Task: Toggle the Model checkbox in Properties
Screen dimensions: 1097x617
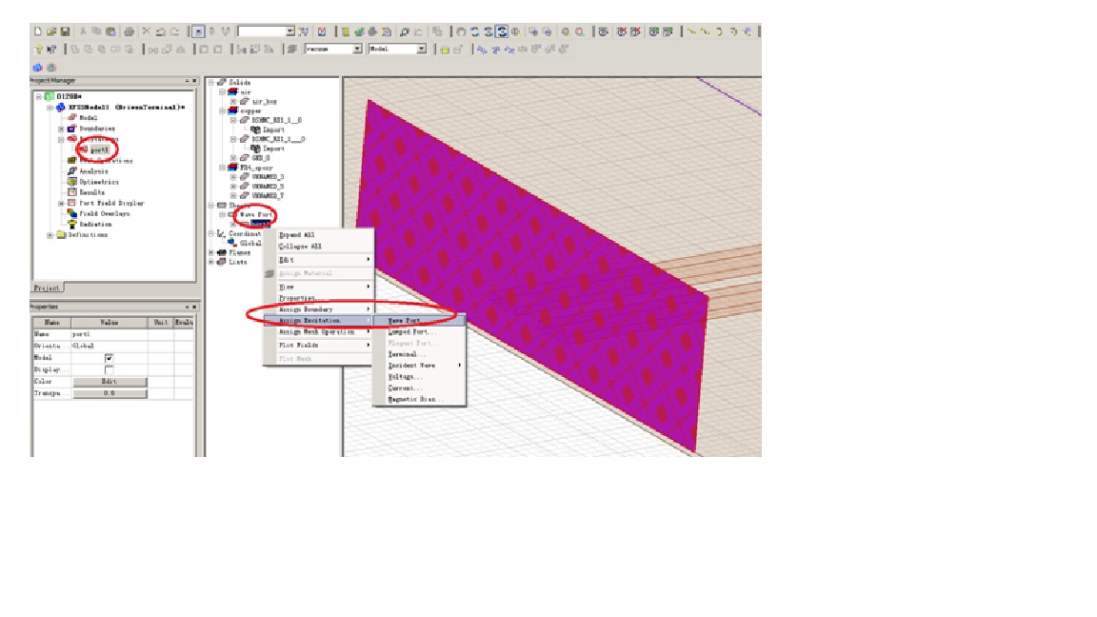Action: 110,357
